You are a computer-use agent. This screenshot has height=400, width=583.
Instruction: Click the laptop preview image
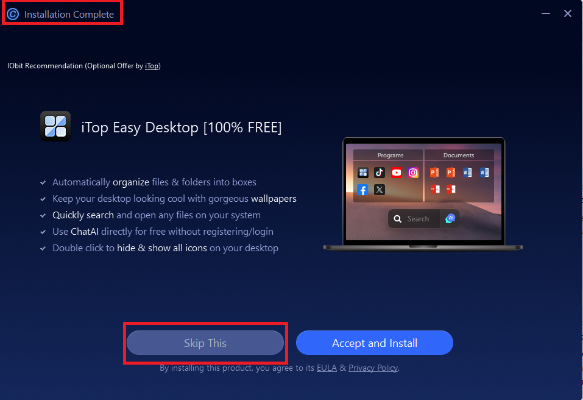click(x=423, y=194)
